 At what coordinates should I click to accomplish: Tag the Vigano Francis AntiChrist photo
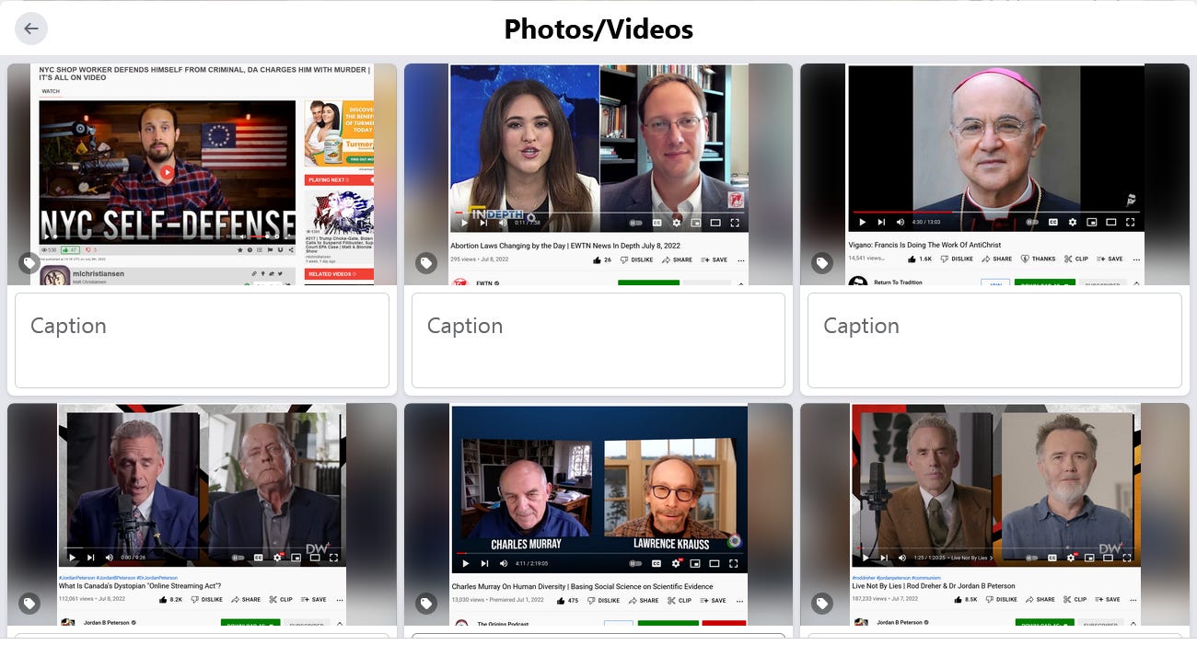coord(822,263)
